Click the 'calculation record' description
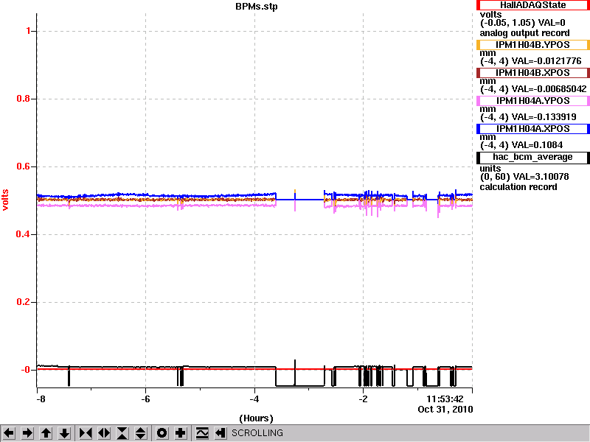Image resolution: width=590 pixels, height=442 pixels. click(x=518, y=187)
